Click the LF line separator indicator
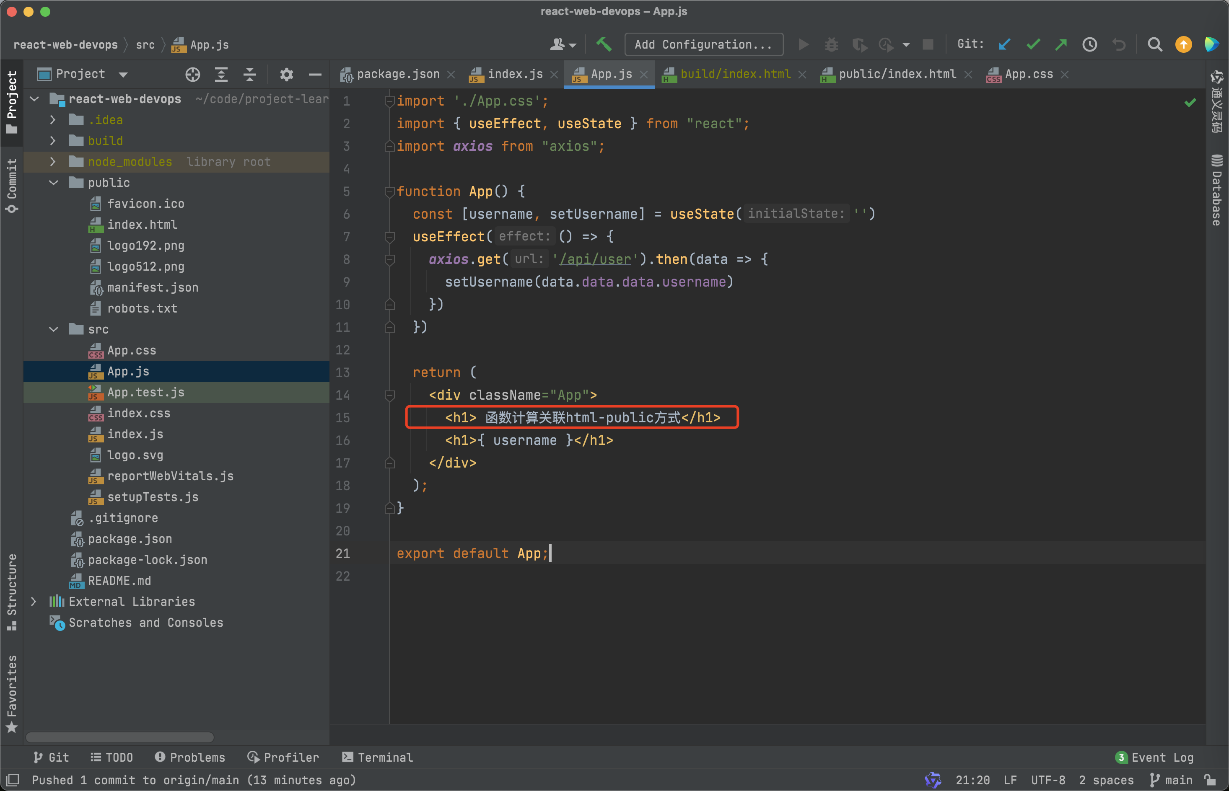Image resolution: width=1229 pixels, height=791 pixels. (1010, 780)
